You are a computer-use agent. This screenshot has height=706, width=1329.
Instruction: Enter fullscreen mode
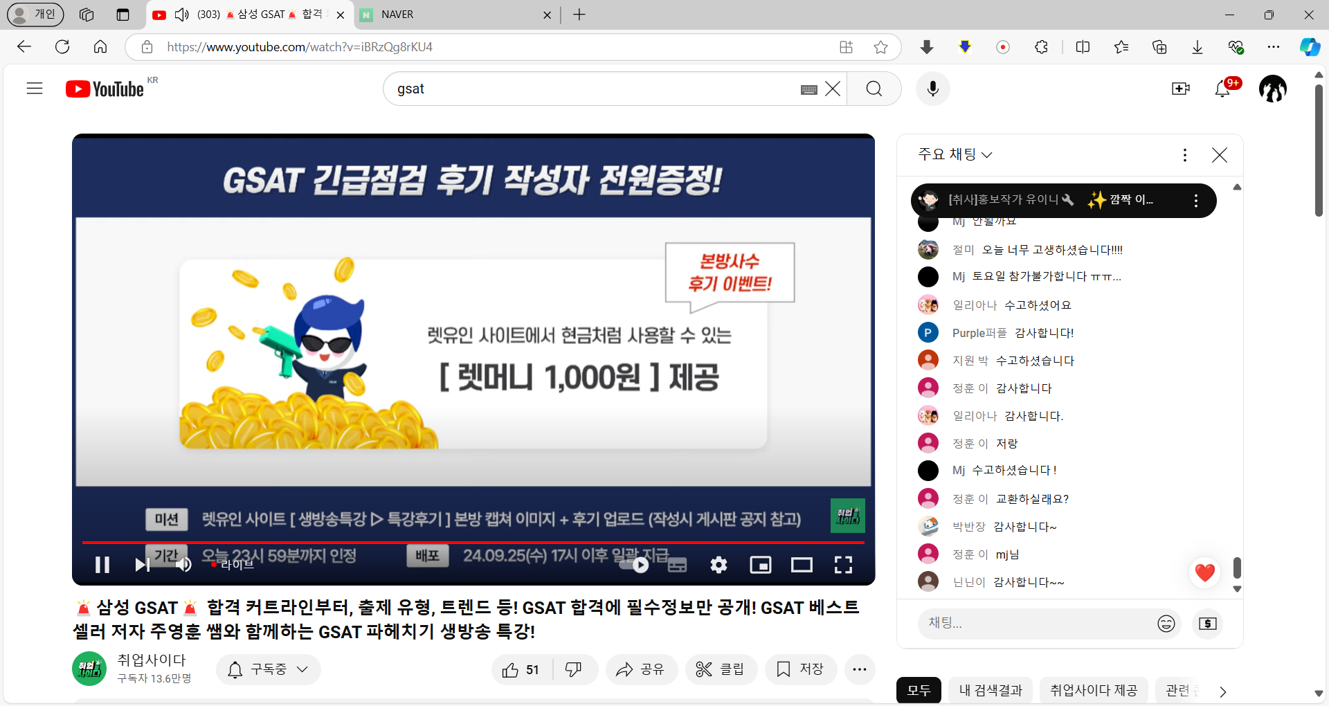tap(843, 565)
